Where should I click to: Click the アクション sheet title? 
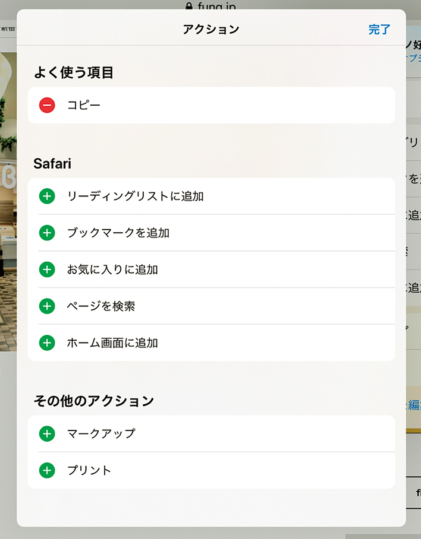pos(211,29)
